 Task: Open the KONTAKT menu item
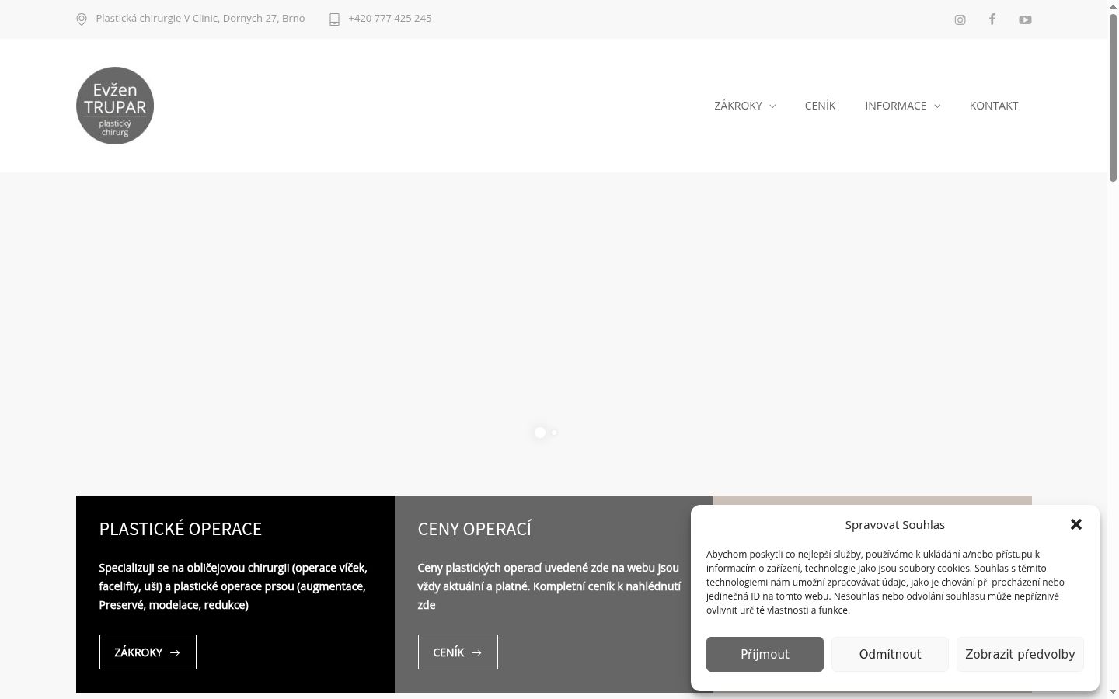pyautogui.click(x=994, y=106)
